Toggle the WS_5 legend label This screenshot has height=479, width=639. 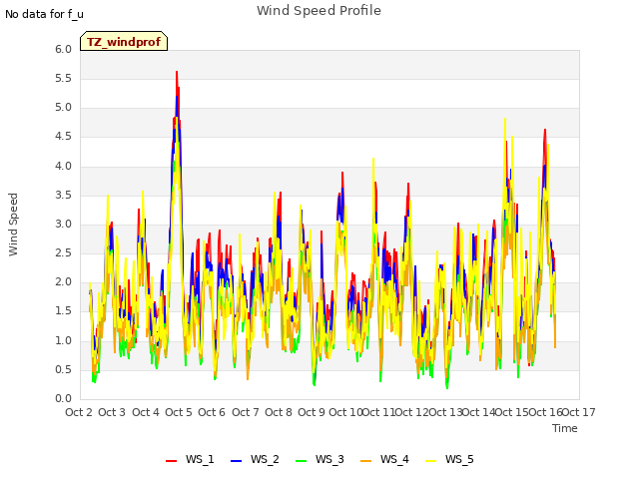pyautogui.click(x=459, y=459)
